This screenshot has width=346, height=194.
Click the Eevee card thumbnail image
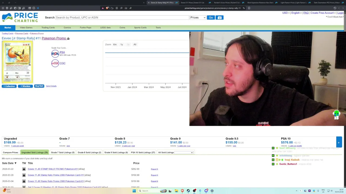click(x=18, y=62)
